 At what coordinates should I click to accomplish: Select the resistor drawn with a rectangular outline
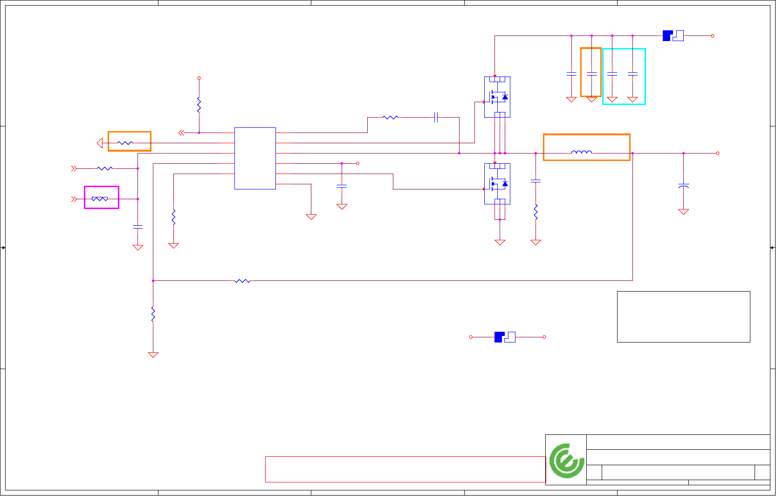pos(100,199)
